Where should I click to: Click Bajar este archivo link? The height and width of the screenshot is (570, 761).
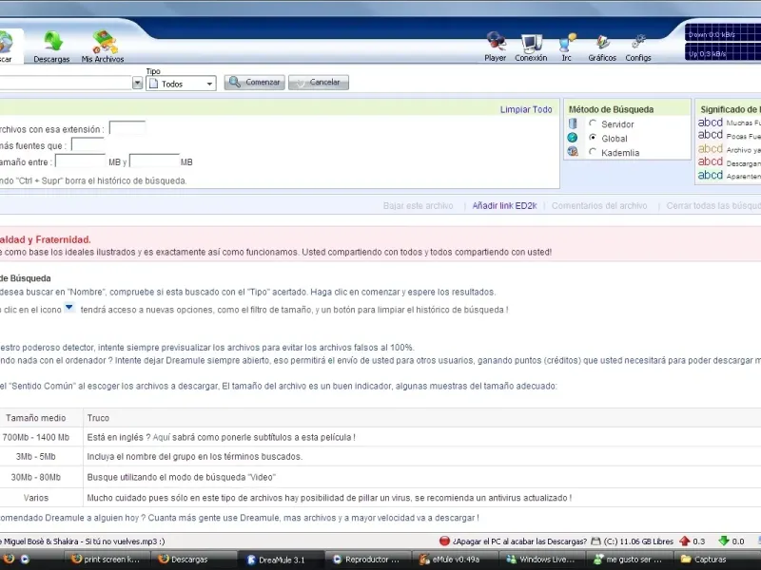point(418,205)
